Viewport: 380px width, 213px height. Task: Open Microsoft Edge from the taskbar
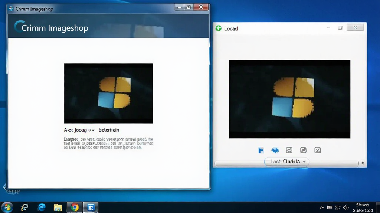pyautogui.click(x=42, y=207)
